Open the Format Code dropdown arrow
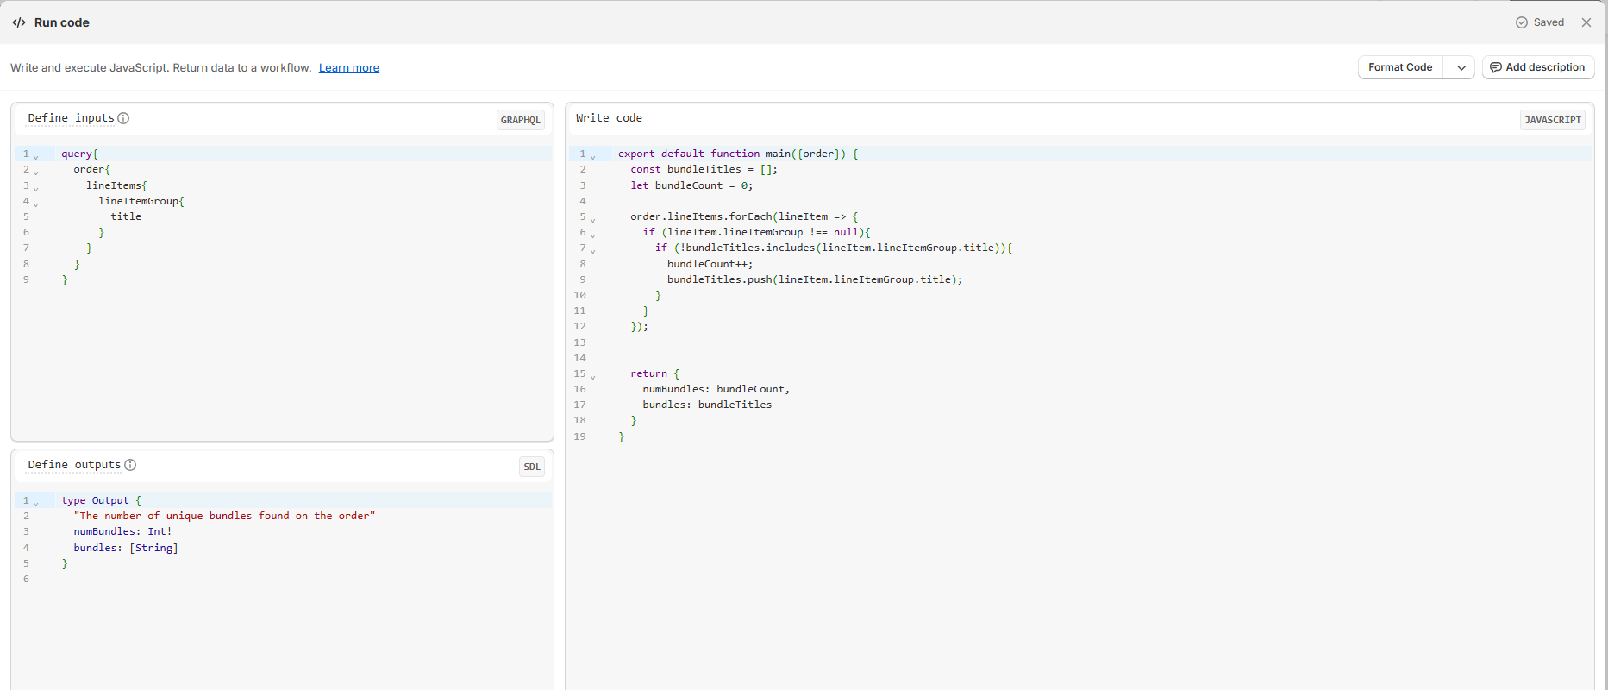Image resolution: width=1608 pixels, height=690 pixels. point(1461,67)
